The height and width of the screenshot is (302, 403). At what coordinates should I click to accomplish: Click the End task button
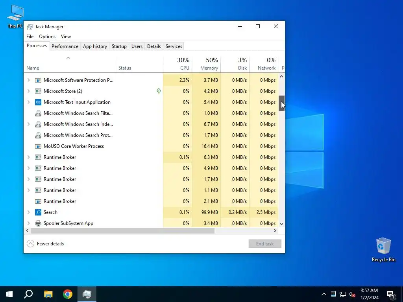[x=265, y=244]
